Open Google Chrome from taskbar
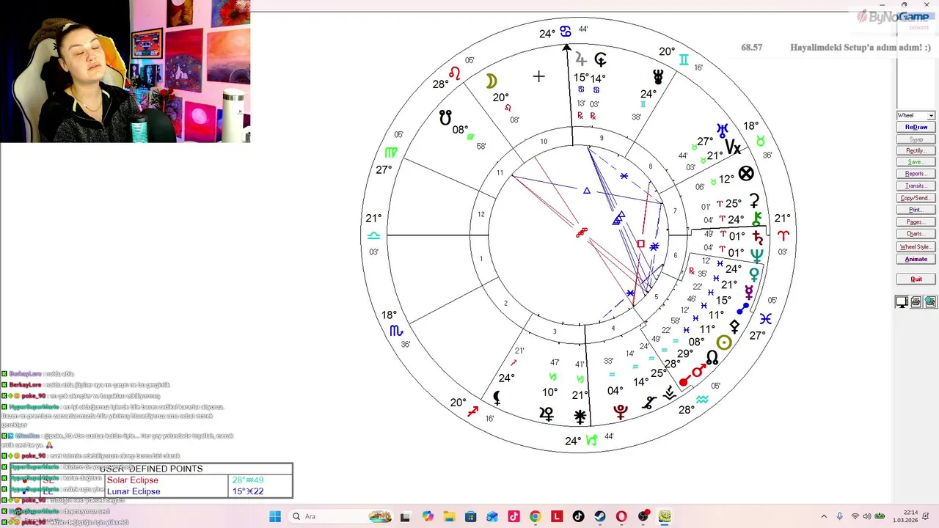The image size is (939, 528). (x=535, y=516)
